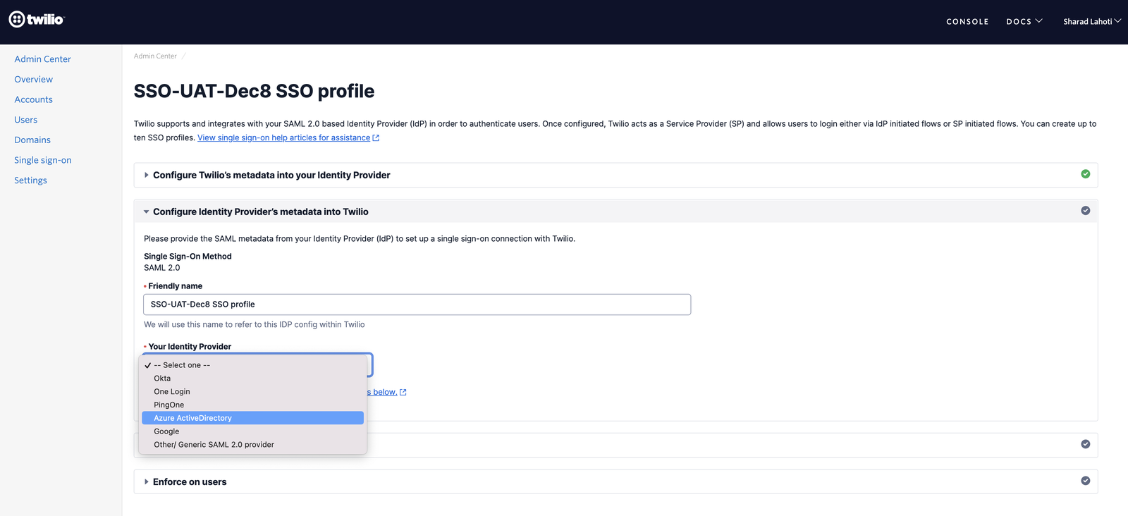The image size is (1128, 516).
Task: Collapse Configure Identity Provider's metadata section
Action: click(260, 211)
